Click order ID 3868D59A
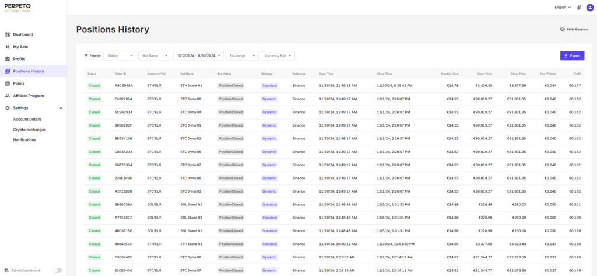 click(124, 204)
